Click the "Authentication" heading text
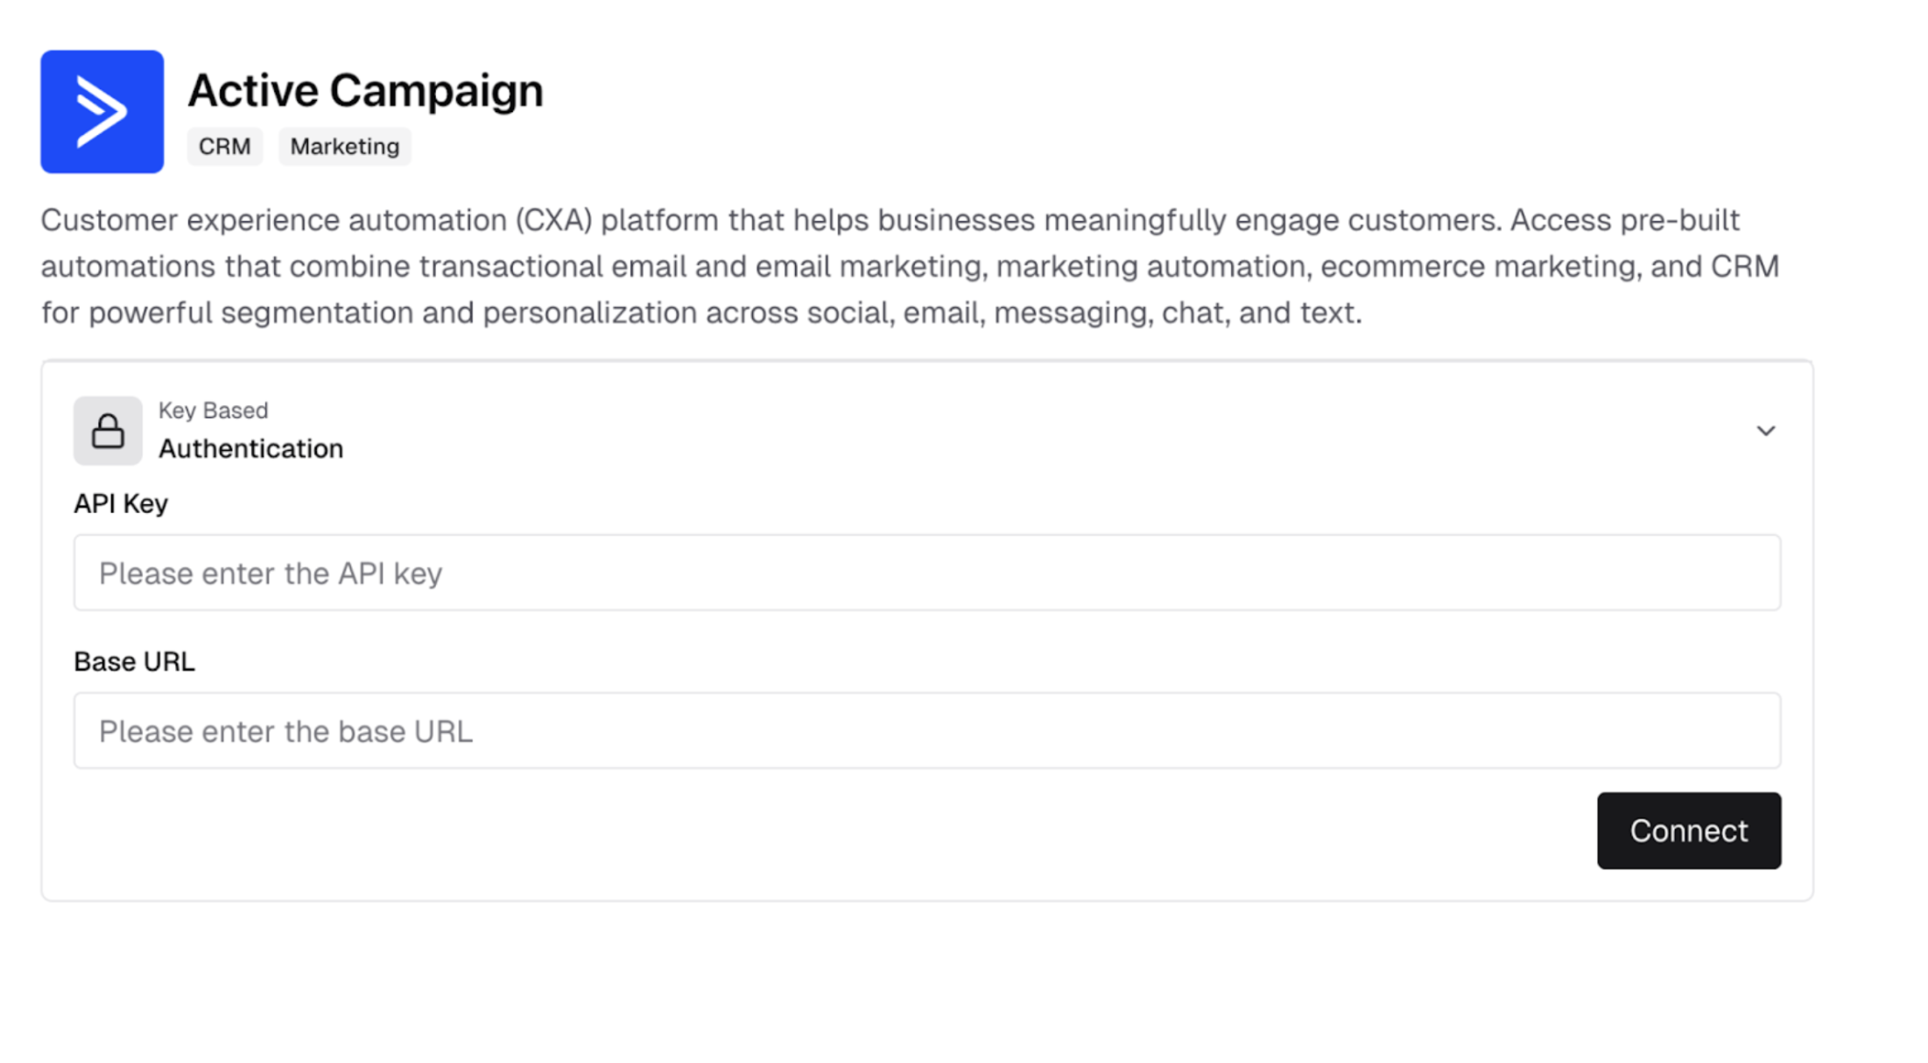Viewport: 1928px width, 1063px height. coord(250,448)
